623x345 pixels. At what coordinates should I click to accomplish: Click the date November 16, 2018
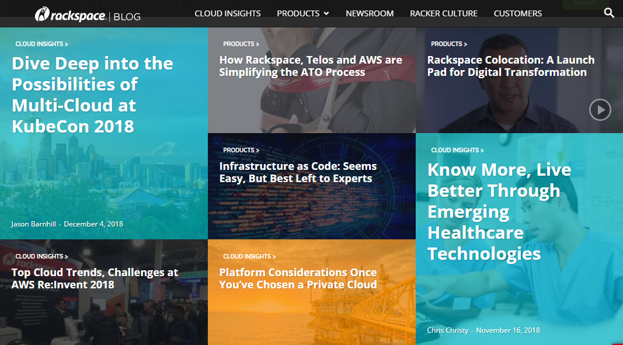pyautogui.click(x=508, y=330)
